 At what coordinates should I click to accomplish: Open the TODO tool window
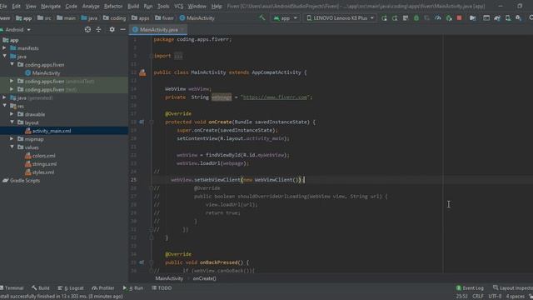point(162,288)
